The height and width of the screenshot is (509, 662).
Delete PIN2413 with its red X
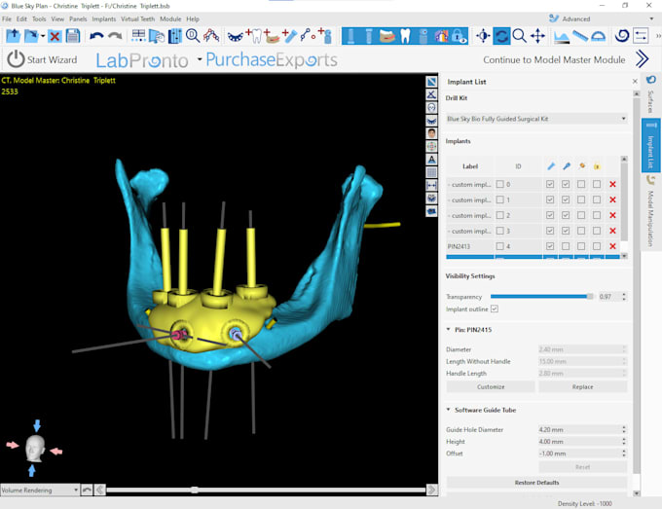612,246
